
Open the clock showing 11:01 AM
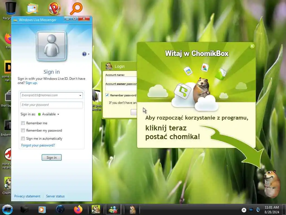[x=271, y=210]
